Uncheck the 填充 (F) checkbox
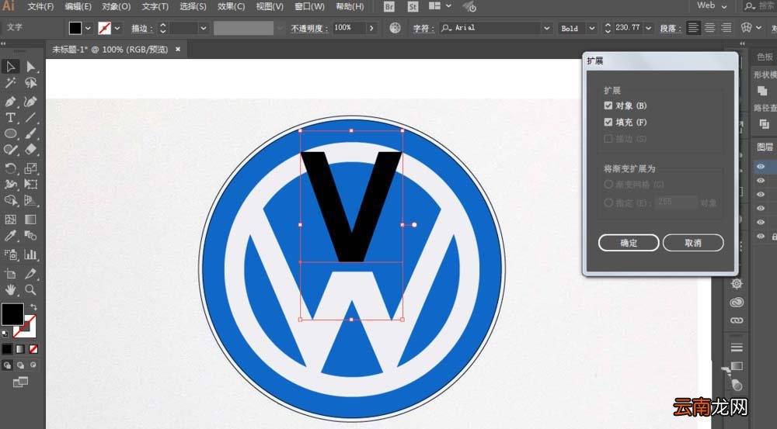Screen dimensions: 777x429 pyautogui.click(x=608, y=122)
